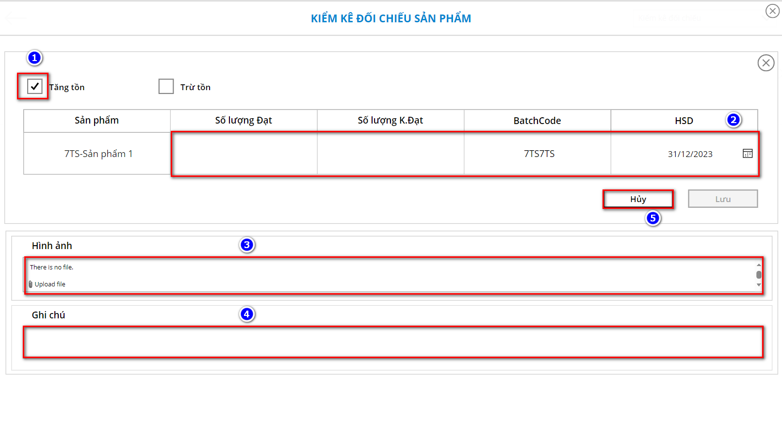The height and width of the screenshot is (440, 782).
Task: Click the Hình ảnh section title
Action: pyautogui.click(x=52, y=246)
